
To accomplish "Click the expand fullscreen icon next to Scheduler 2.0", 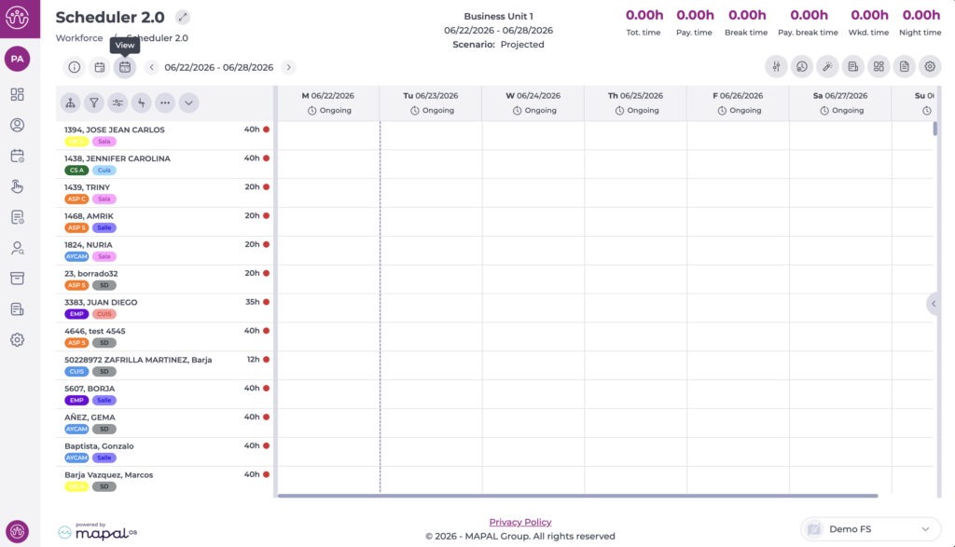I will [182, 17].
